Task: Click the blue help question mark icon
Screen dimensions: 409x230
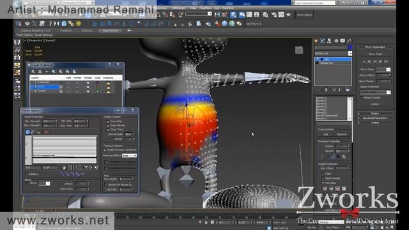Action: pos(224,24)
